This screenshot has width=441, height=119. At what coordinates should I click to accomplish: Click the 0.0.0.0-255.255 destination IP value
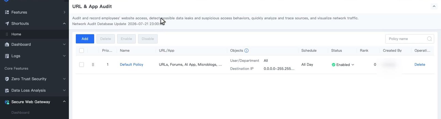click(x=279, y=69)
